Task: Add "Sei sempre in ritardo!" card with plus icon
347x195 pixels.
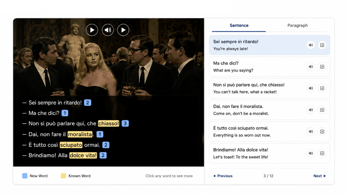Action: coord(322,45)
